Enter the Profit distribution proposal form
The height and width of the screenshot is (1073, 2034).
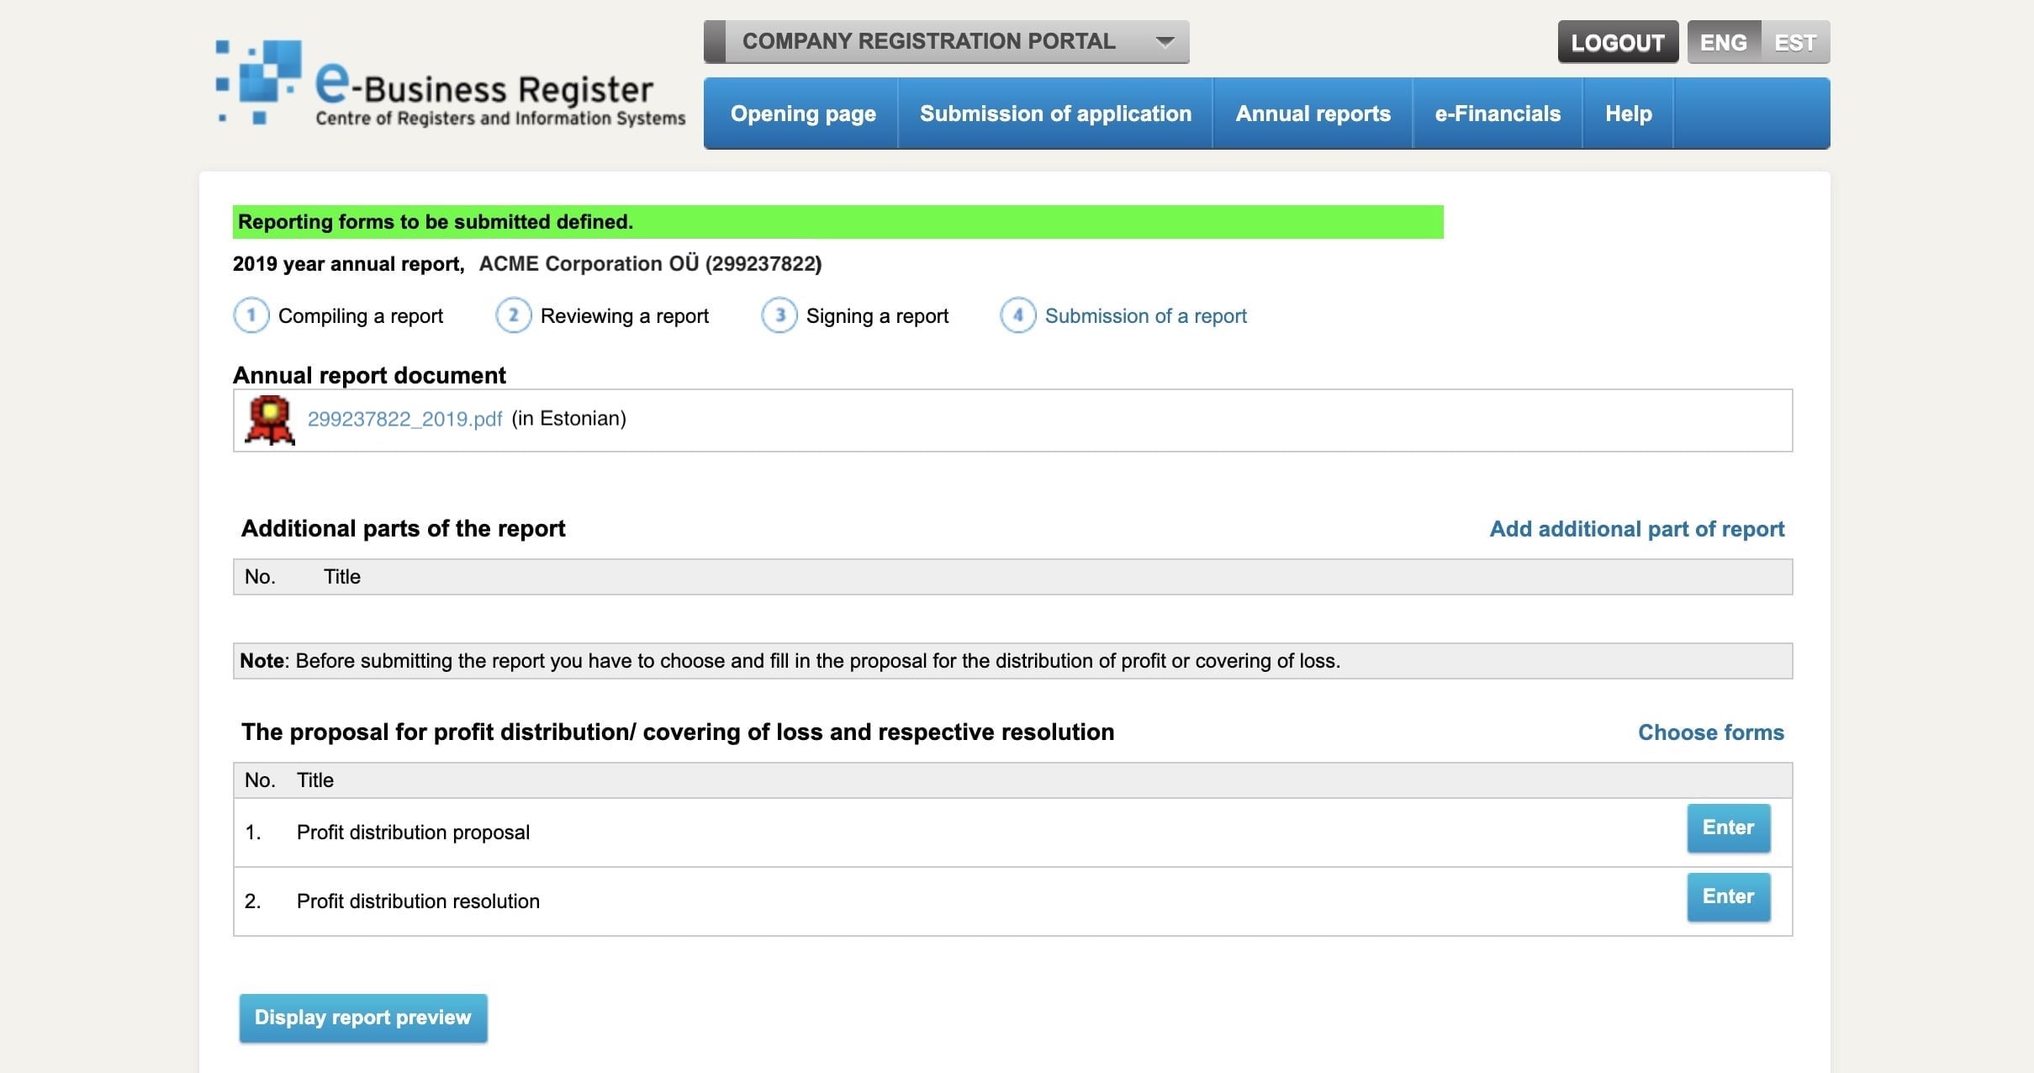coord(1729,827)
